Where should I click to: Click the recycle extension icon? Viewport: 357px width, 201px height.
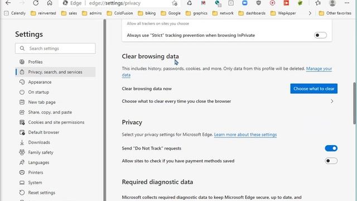pos(190,3)
